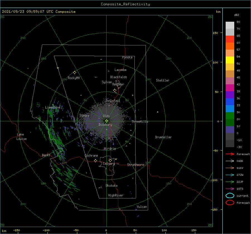Select the light blue 30-33 dBZ swatch
Viewport: 251px width, 234px height.
point(230,109)
